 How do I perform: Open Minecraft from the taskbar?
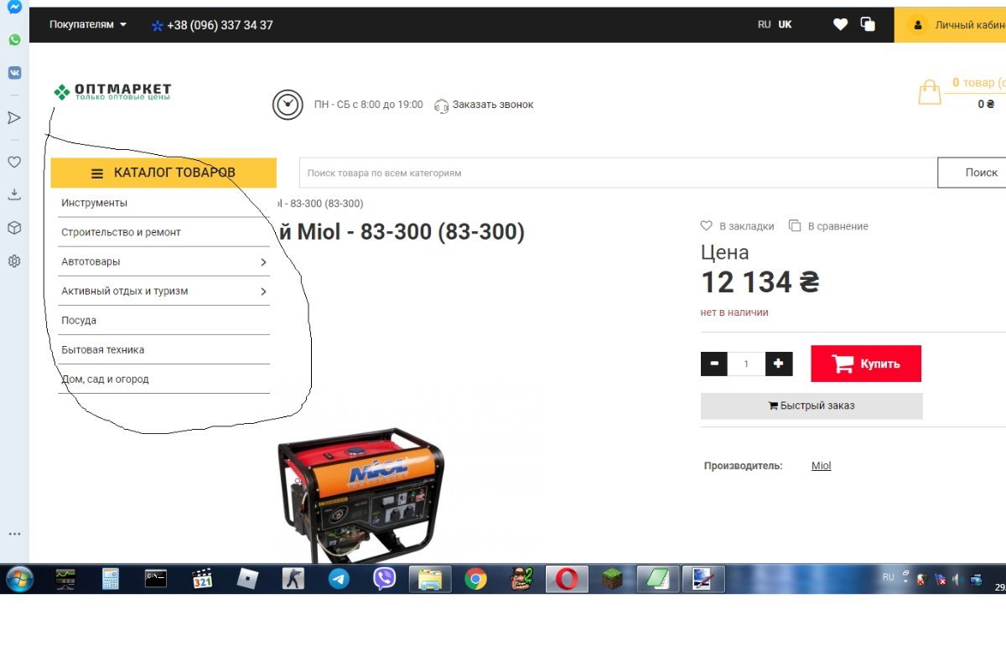(x=613, y=579)
